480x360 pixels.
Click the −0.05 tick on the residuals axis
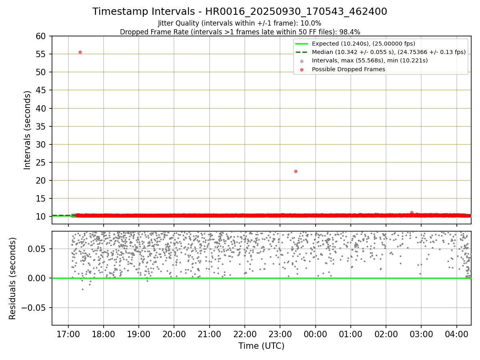pos(34,308)
